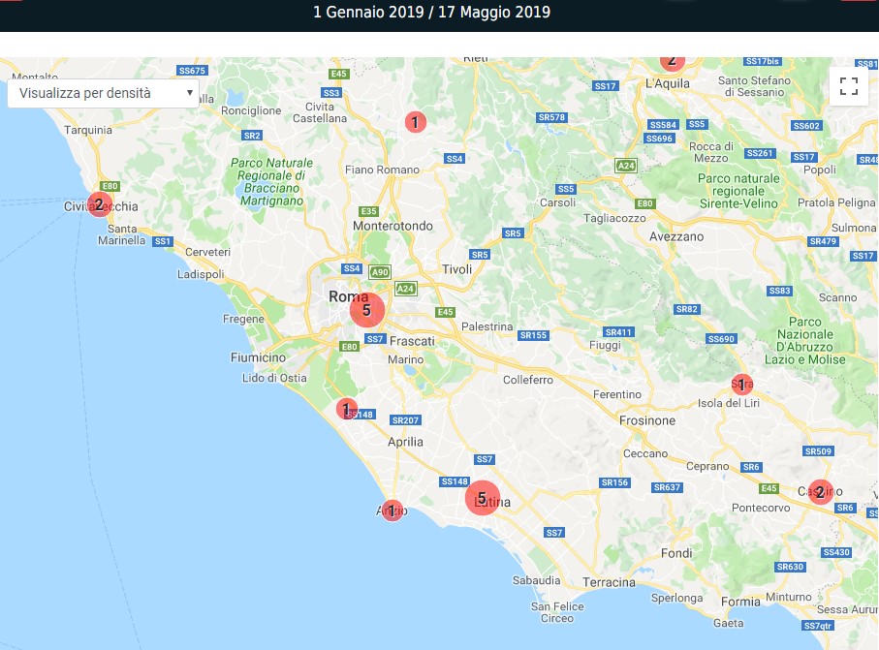The width and height of the screenshot is (879, 650).
Task: Click the Ferentino town label
Action: (617, 394)
